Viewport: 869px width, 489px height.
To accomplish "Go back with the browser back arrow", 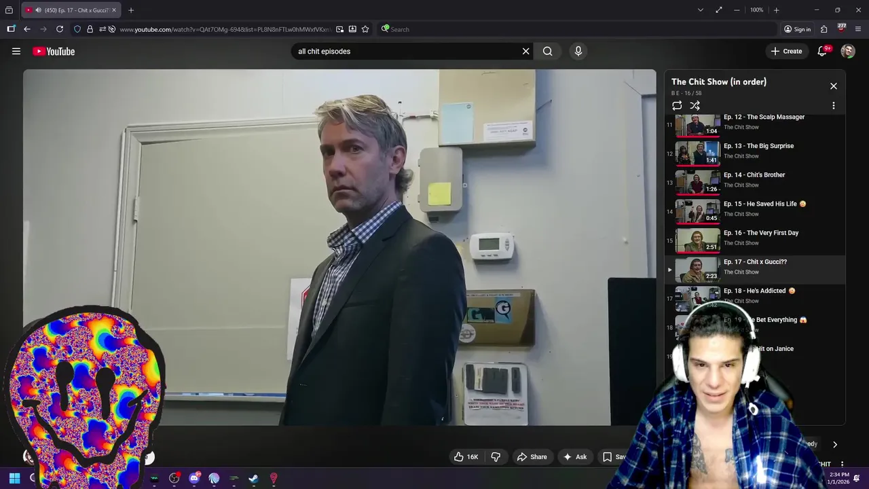I will point(26,29).
